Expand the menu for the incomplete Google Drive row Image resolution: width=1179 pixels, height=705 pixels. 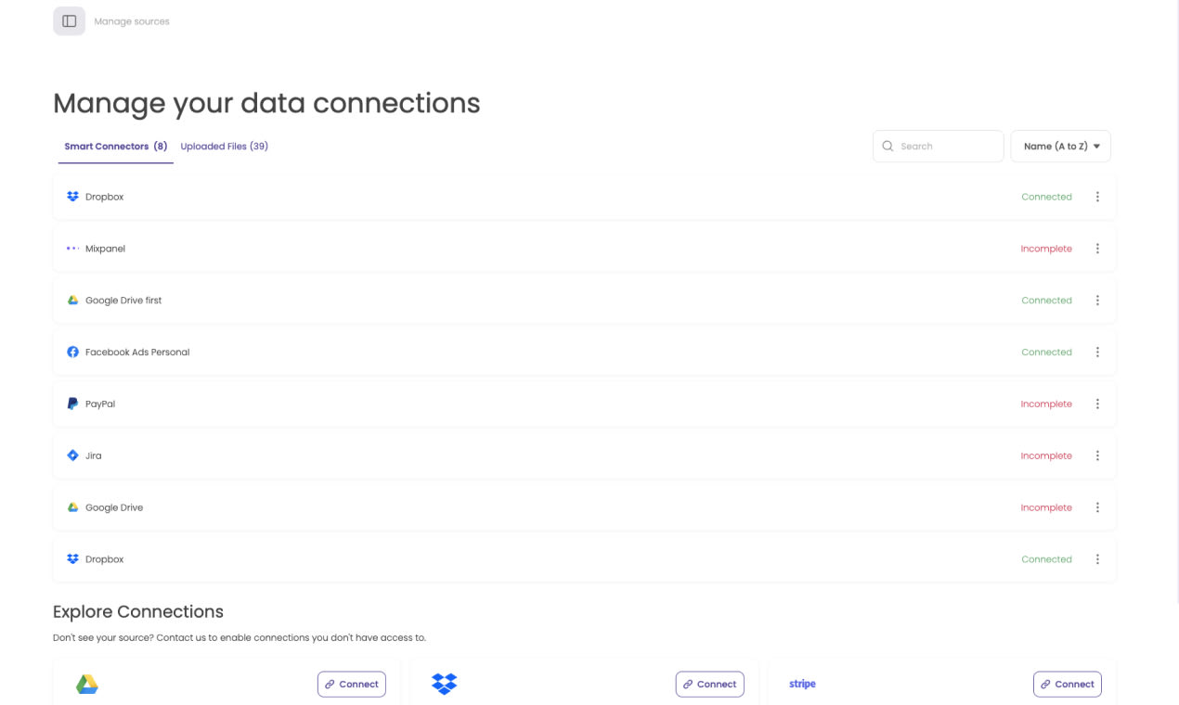tap(1097, 508)
